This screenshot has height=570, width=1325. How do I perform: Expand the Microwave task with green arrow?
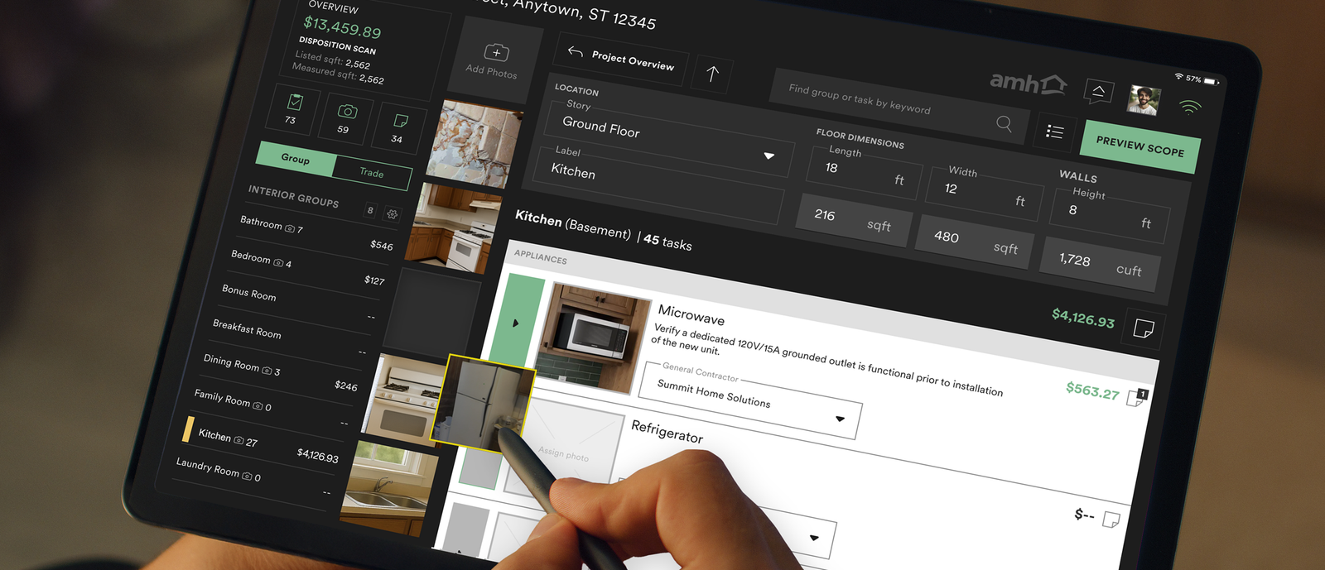coord(515,323)
